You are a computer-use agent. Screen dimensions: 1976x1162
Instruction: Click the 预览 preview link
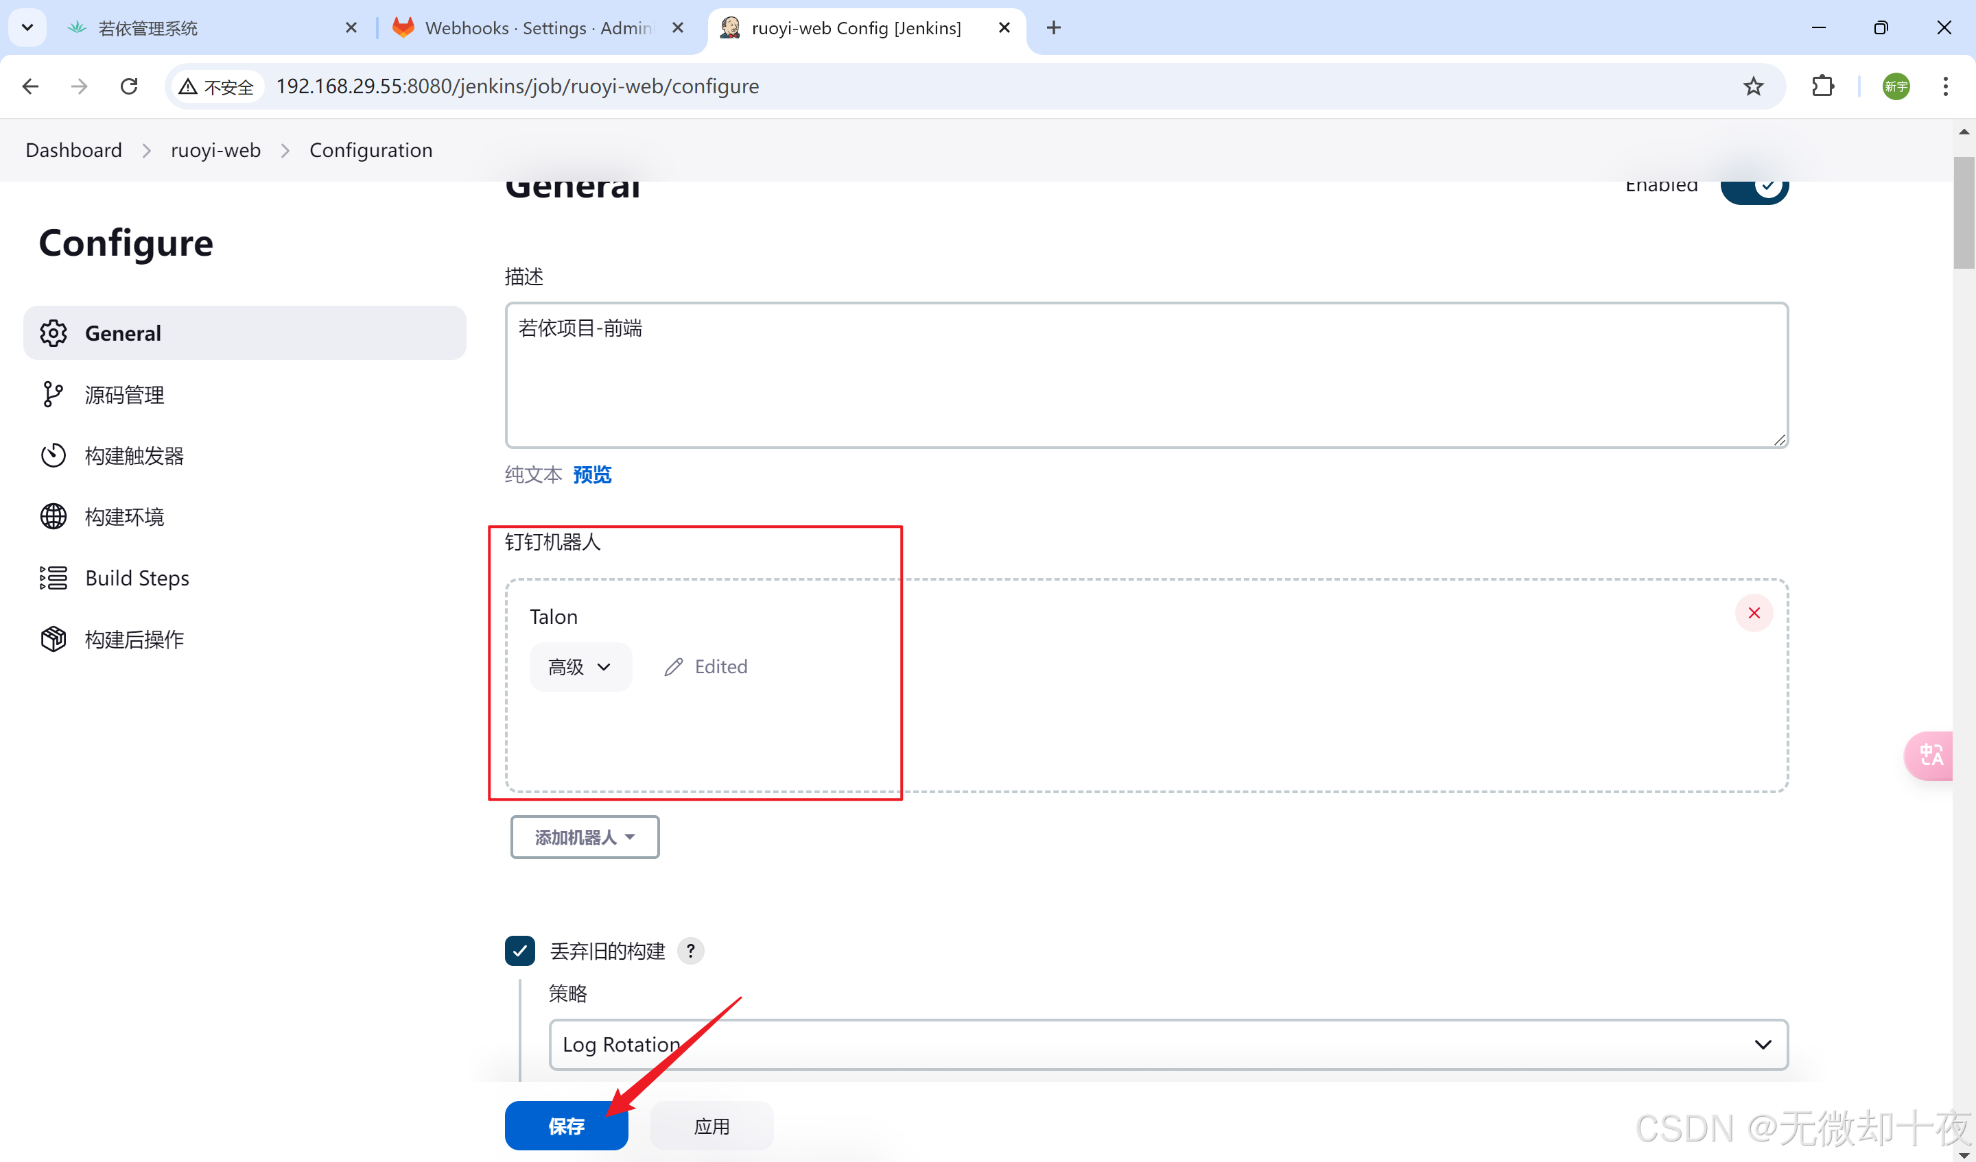tap(592, 475)
